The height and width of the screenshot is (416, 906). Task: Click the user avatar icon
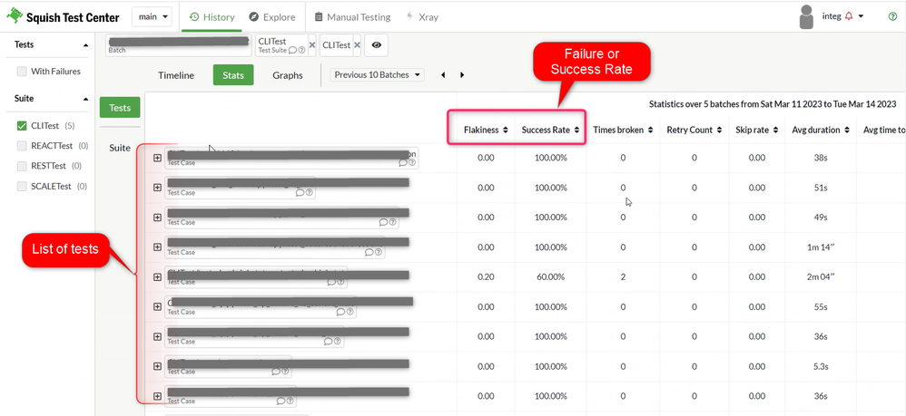pos(807,16)
